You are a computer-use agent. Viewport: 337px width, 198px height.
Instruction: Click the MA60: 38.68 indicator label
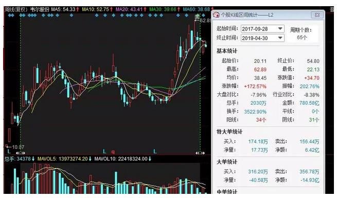click(196, 9)
